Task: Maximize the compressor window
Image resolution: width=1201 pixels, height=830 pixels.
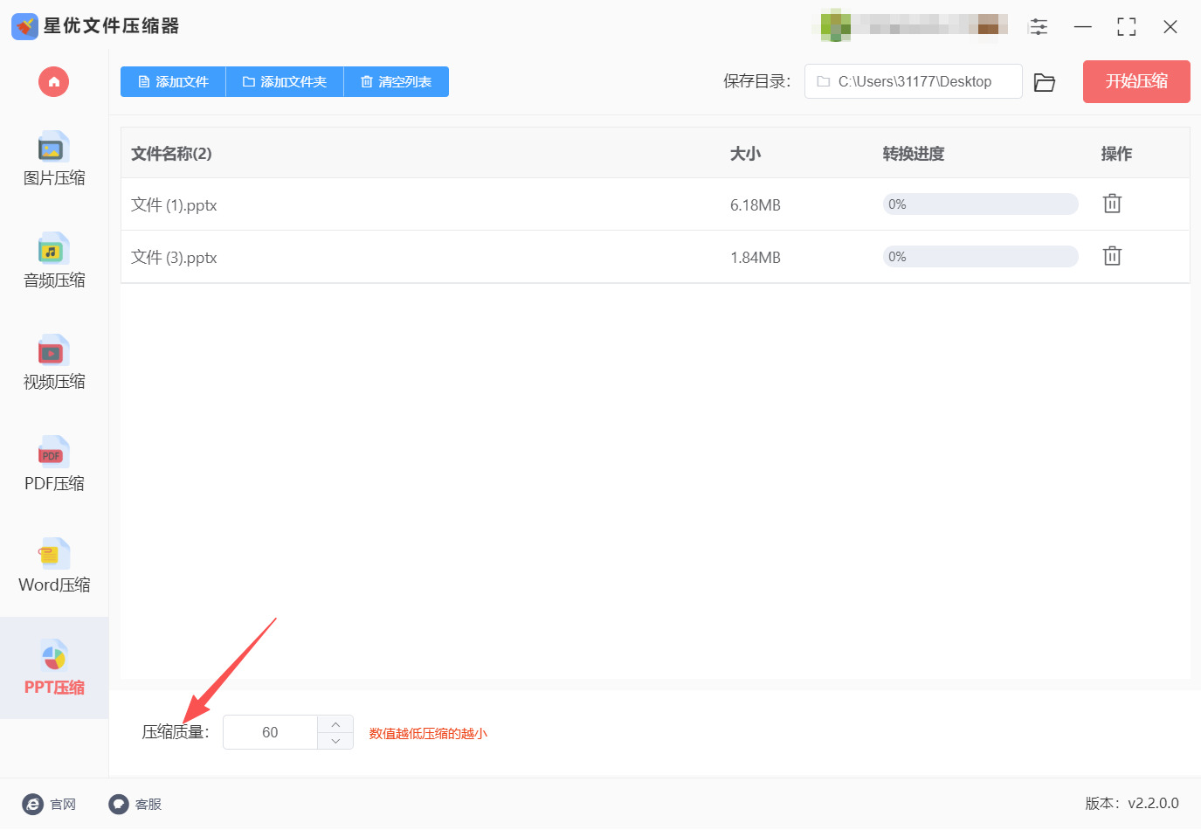Action: click(x=1127, y=27)
